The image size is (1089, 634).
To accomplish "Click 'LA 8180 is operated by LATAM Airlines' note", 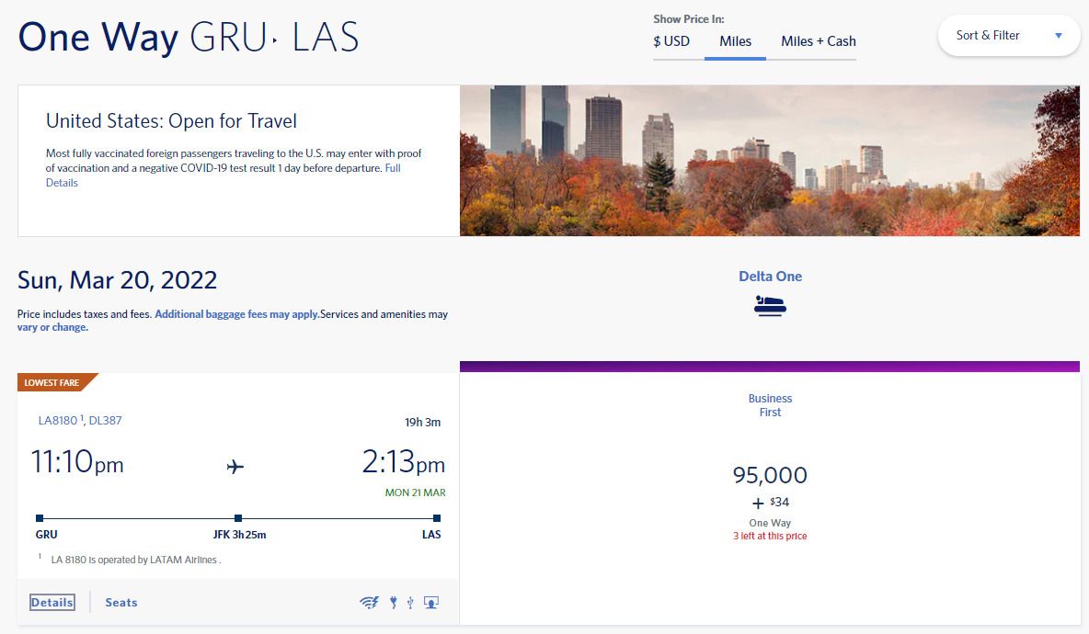I will click(136, 560).
